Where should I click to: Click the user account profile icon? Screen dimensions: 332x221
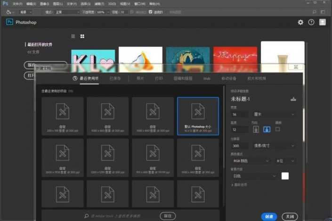click(323, 22)
